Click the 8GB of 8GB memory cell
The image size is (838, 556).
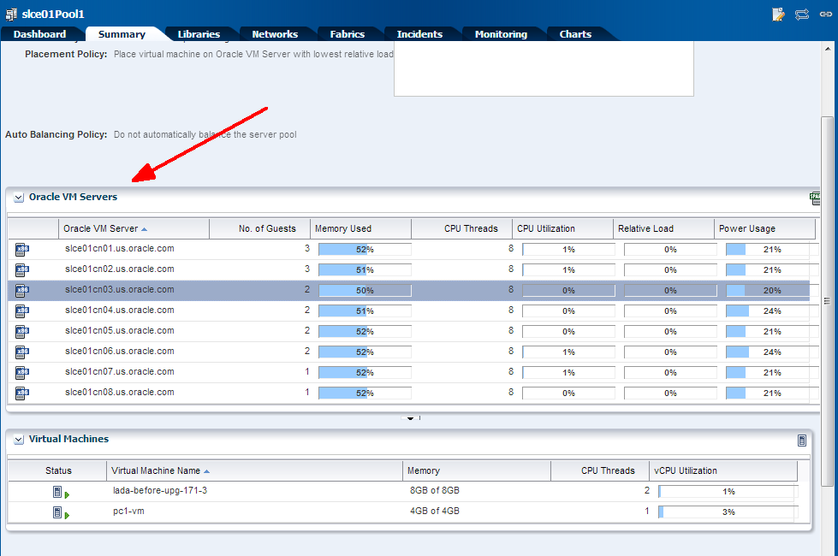[435, 490]
